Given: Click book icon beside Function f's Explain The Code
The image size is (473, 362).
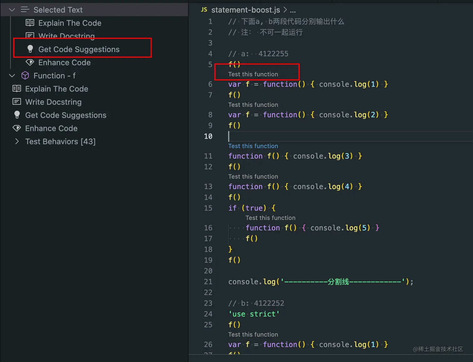Looking at the screenshot, I should (x=17, y=88).
